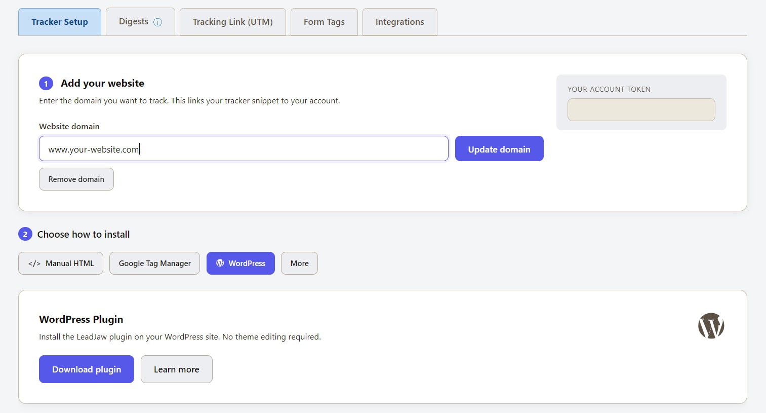Viewport: 766px width, 413px height.
Task: Click the Remove domain button
Action: pos(76,179)
